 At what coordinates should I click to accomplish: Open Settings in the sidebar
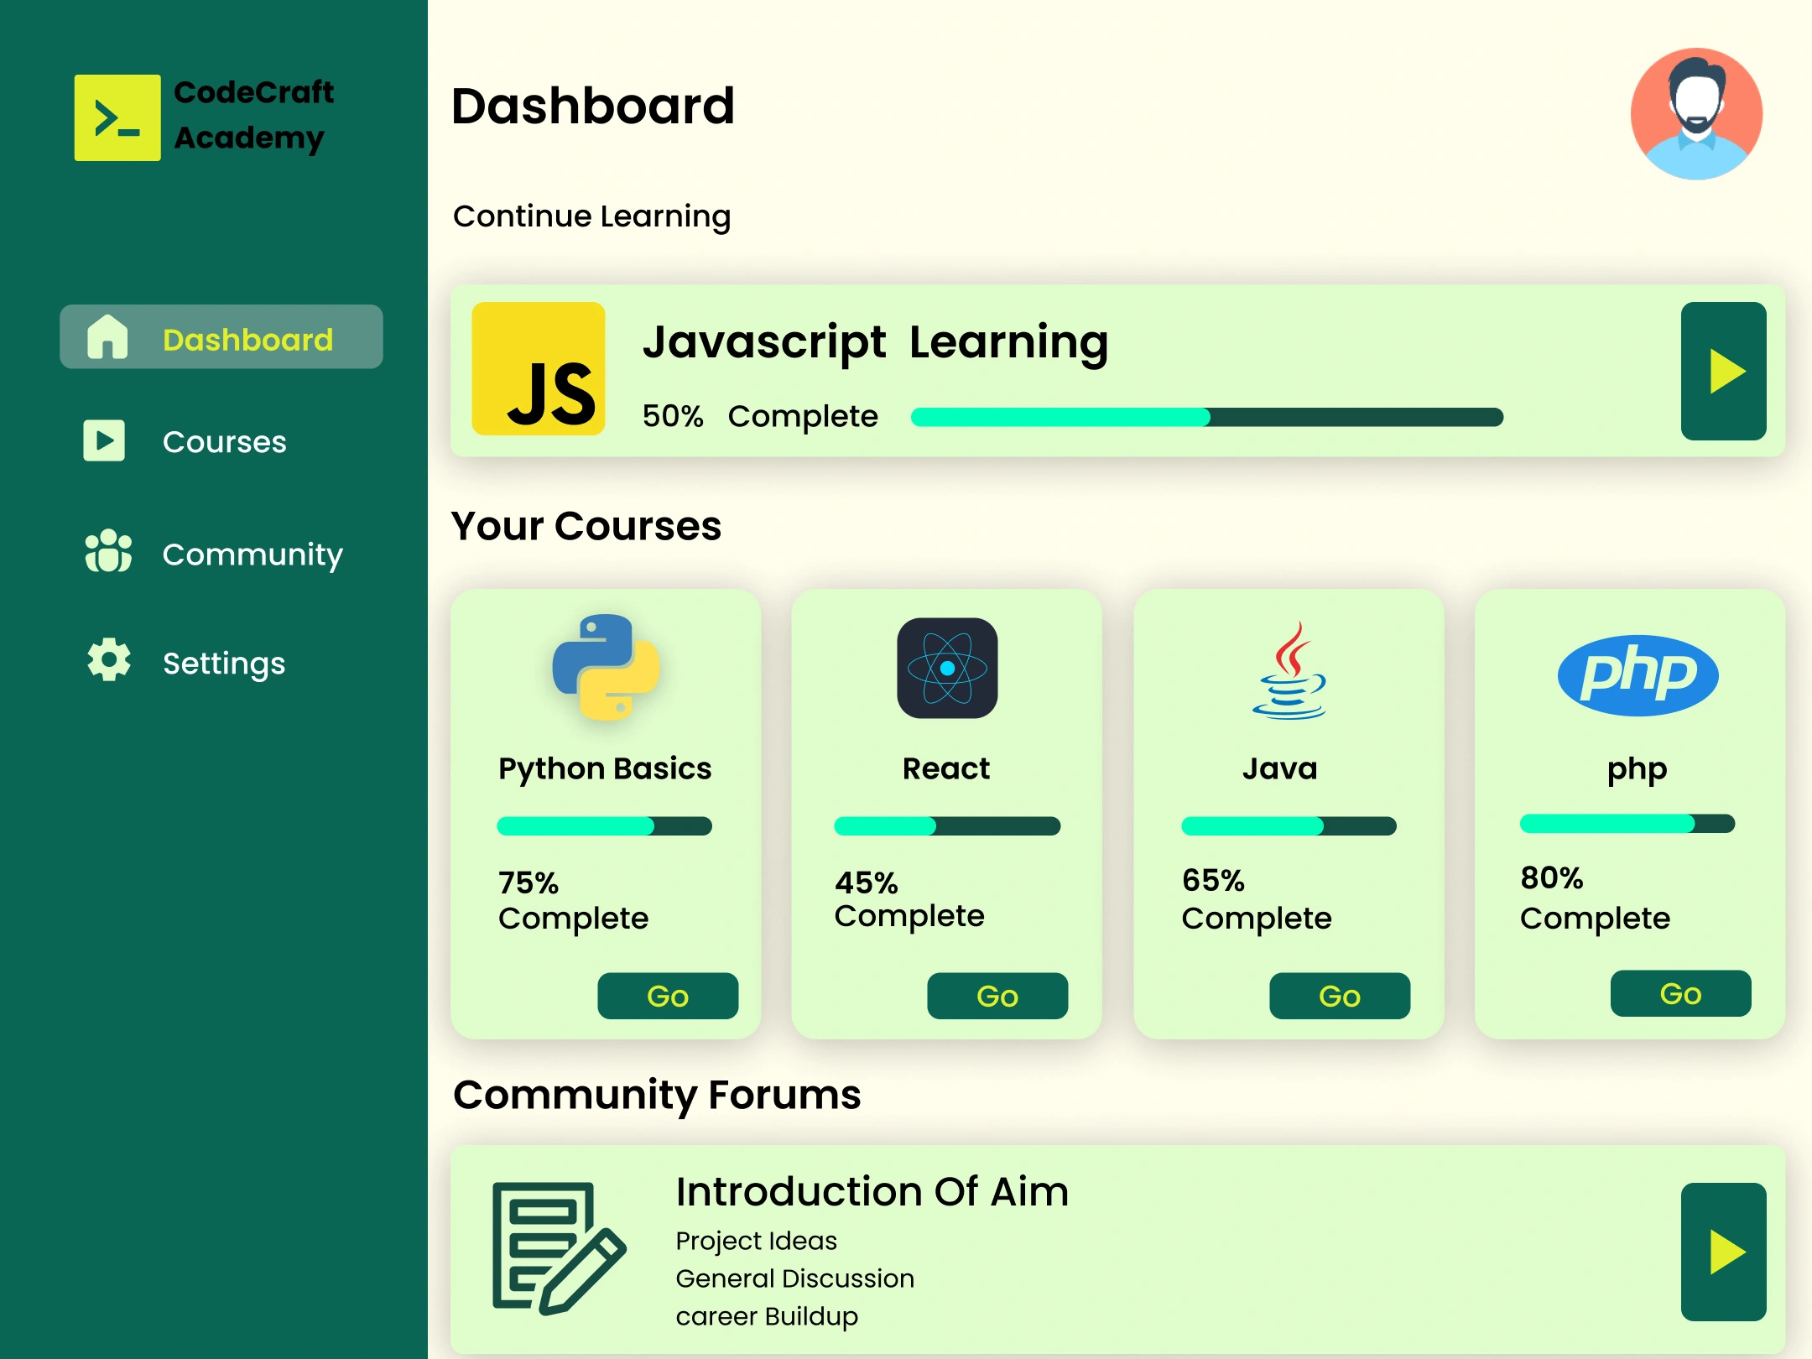tap(186, 662)
